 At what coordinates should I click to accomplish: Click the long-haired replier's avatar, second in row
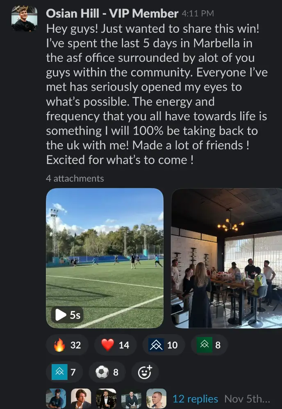(81, 398)
